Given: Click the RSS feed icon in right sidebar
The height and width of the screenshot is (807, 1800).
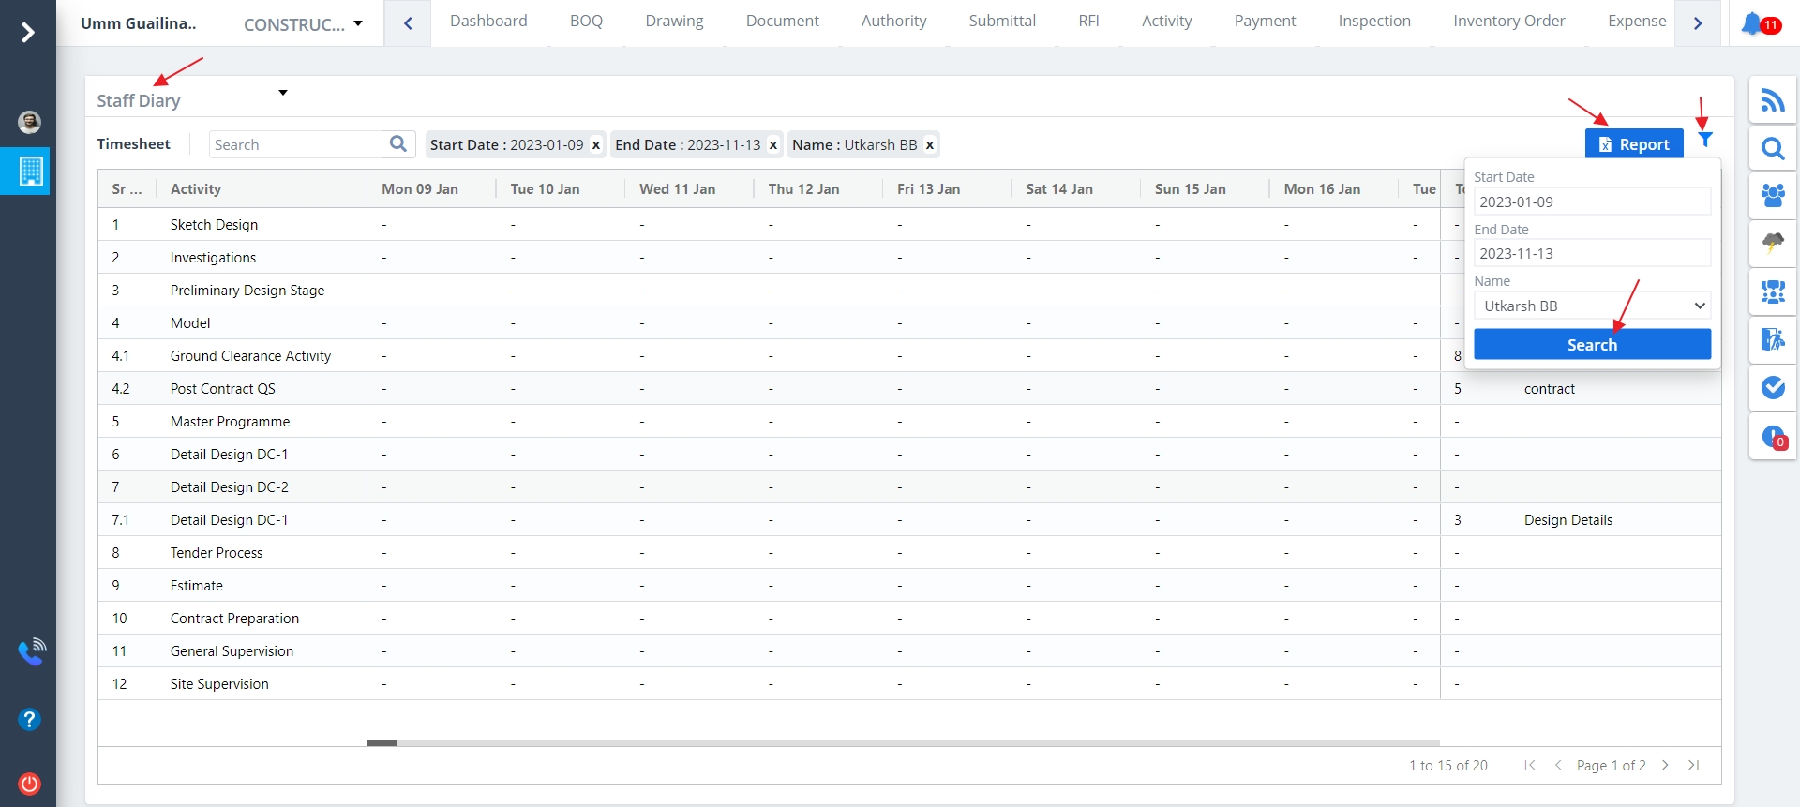Looking at the screenshot, I should tap(1772, 100).
